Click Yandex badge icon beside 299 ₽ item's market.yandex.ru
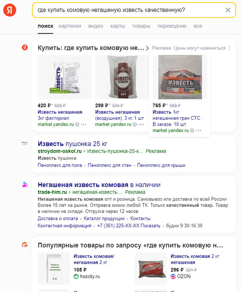Image resolution: width=241 pixels, height=292 pixels. click(x=135, y=124)
